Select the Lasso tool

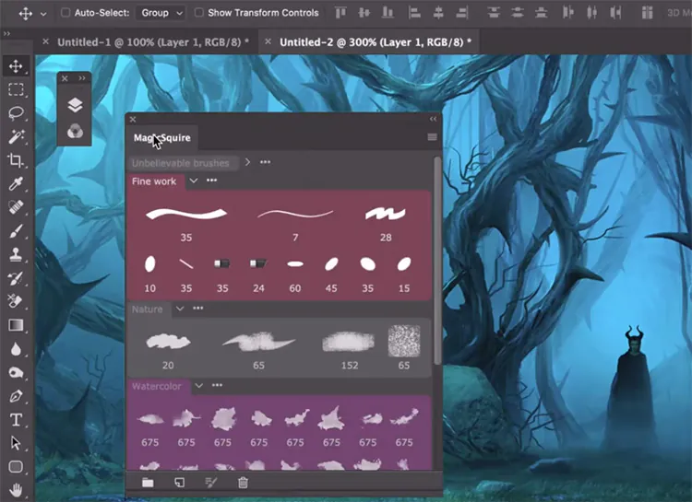point(16,112)
